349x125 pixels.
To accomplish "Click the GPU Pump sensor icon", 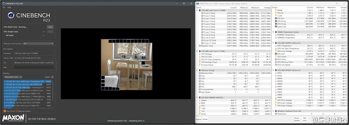I will tap(276, 24).
